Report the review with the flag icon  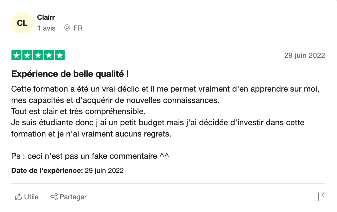tap(321, 197)
